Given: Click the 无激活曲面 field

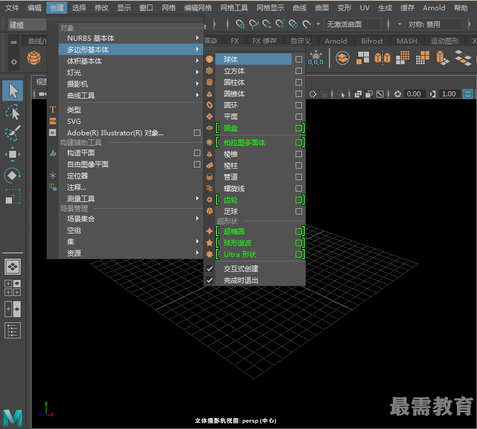Looking at the screenshot, I should (x=352, y=24).
